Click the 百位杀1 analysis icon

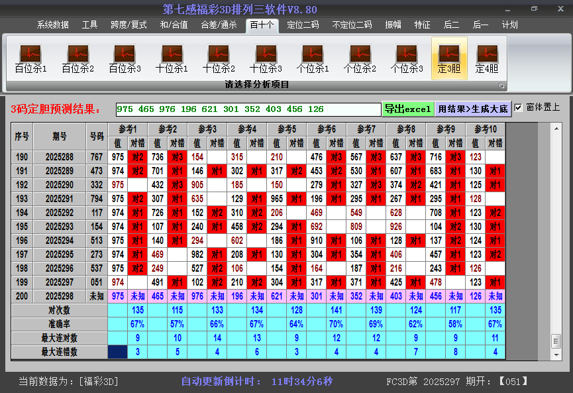pos(30,58)
